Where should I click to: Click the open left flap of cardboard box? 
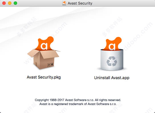point(33,53)
